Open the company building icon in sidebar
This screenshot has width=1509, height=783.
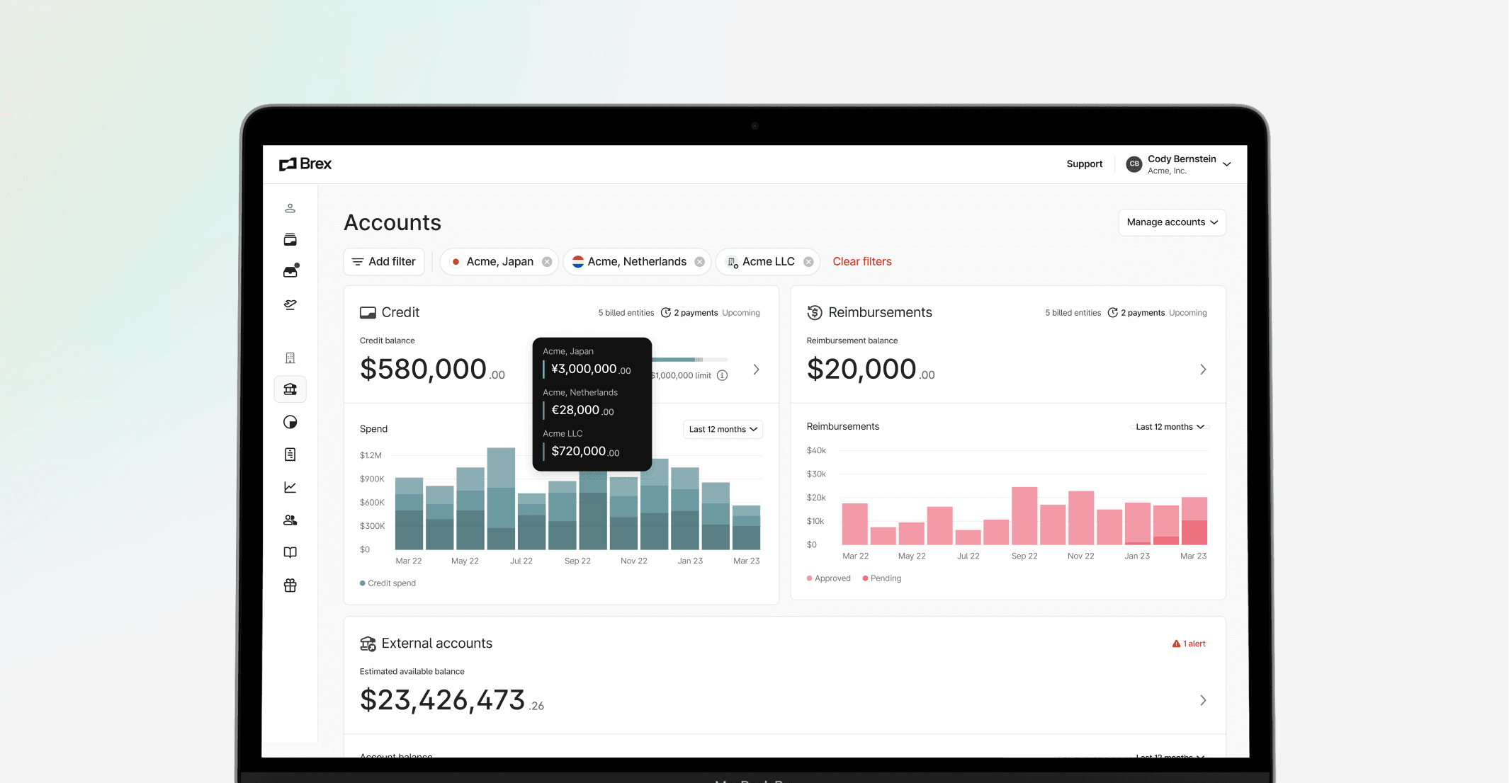tap(290, 358)
